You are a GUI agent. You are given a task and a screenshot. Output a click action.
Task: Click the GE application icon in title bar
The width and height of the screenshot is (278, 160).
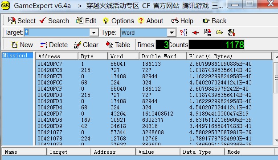(x=5, y=5)
